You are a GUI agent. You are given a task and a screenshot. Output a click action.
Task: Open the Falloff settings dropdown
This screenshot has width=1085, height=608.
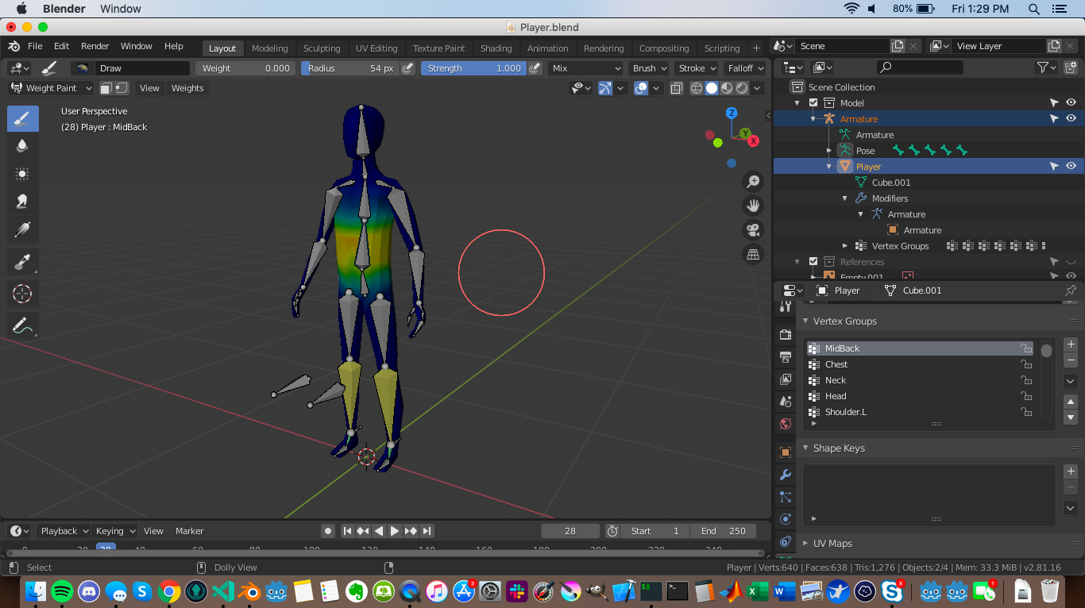[x=744, y=68]
